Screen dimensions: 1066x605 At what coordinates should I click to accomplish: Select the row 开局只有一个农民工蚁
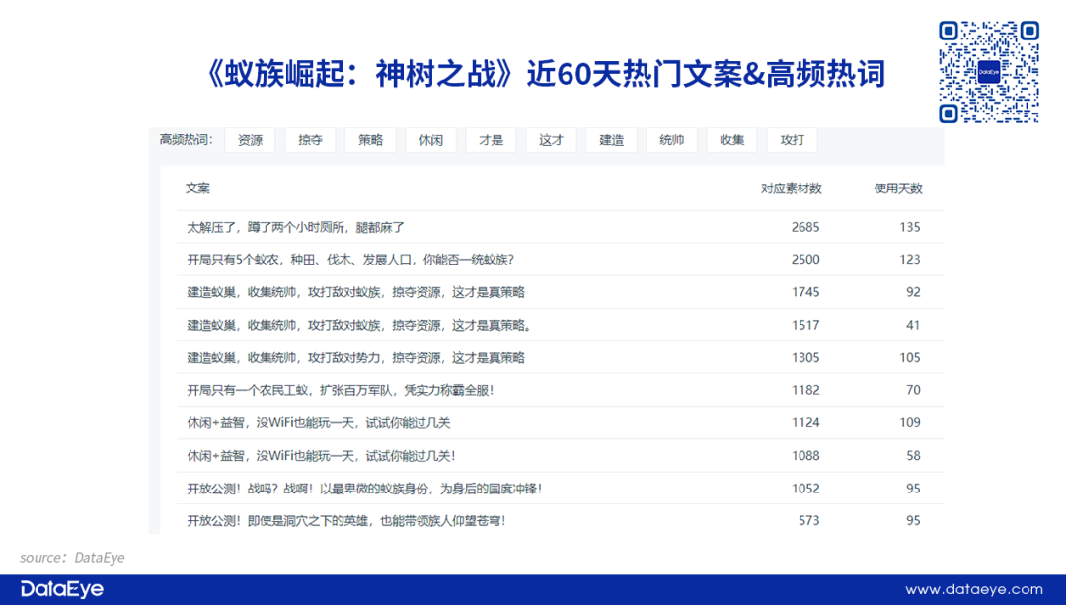tap(561, 390)
